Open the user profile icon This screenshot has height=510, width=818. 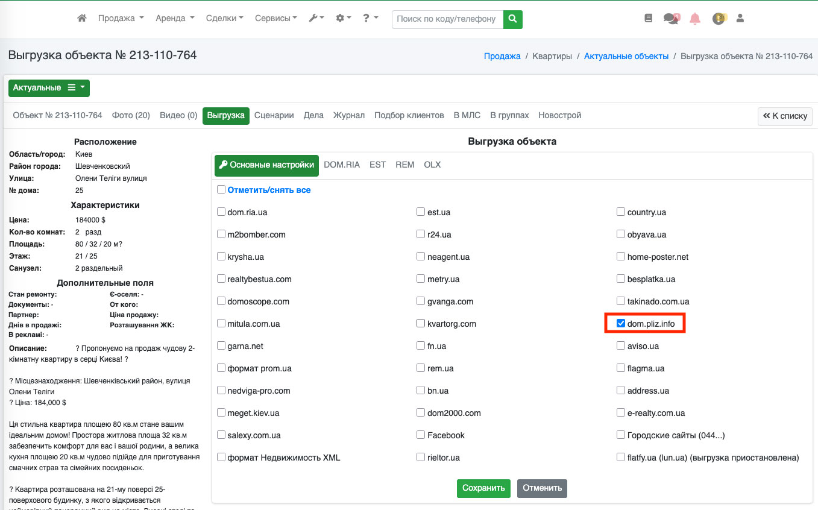click(x=740, y=19)
